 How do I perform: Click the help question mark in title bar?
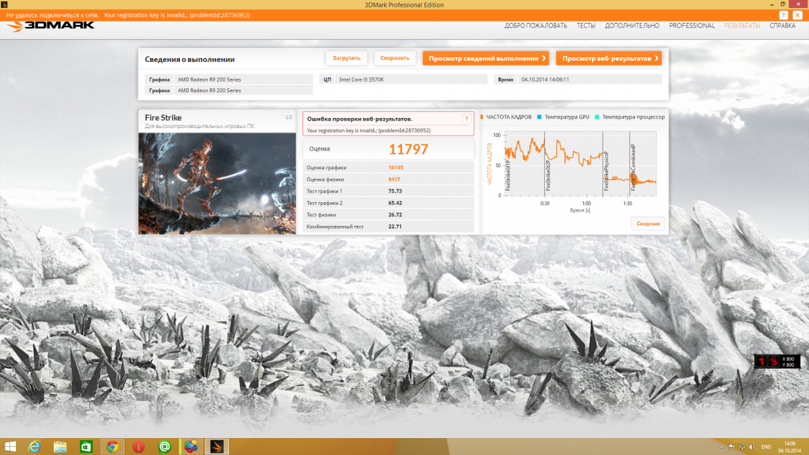coord(782,14)
